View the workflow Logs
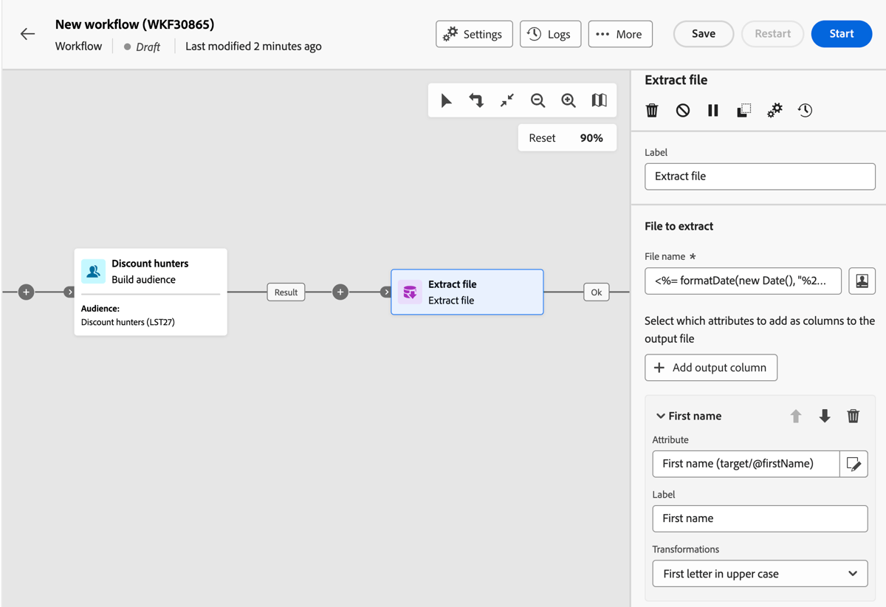 point(550,33)
